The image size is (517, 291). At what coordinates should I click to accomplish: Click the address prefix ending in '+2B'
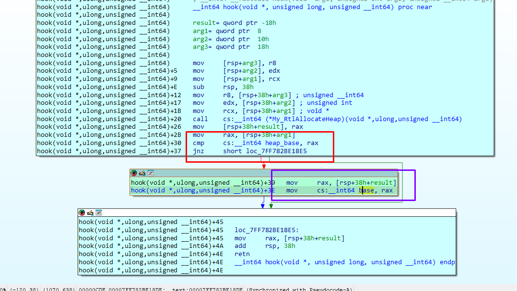point(109,135)
